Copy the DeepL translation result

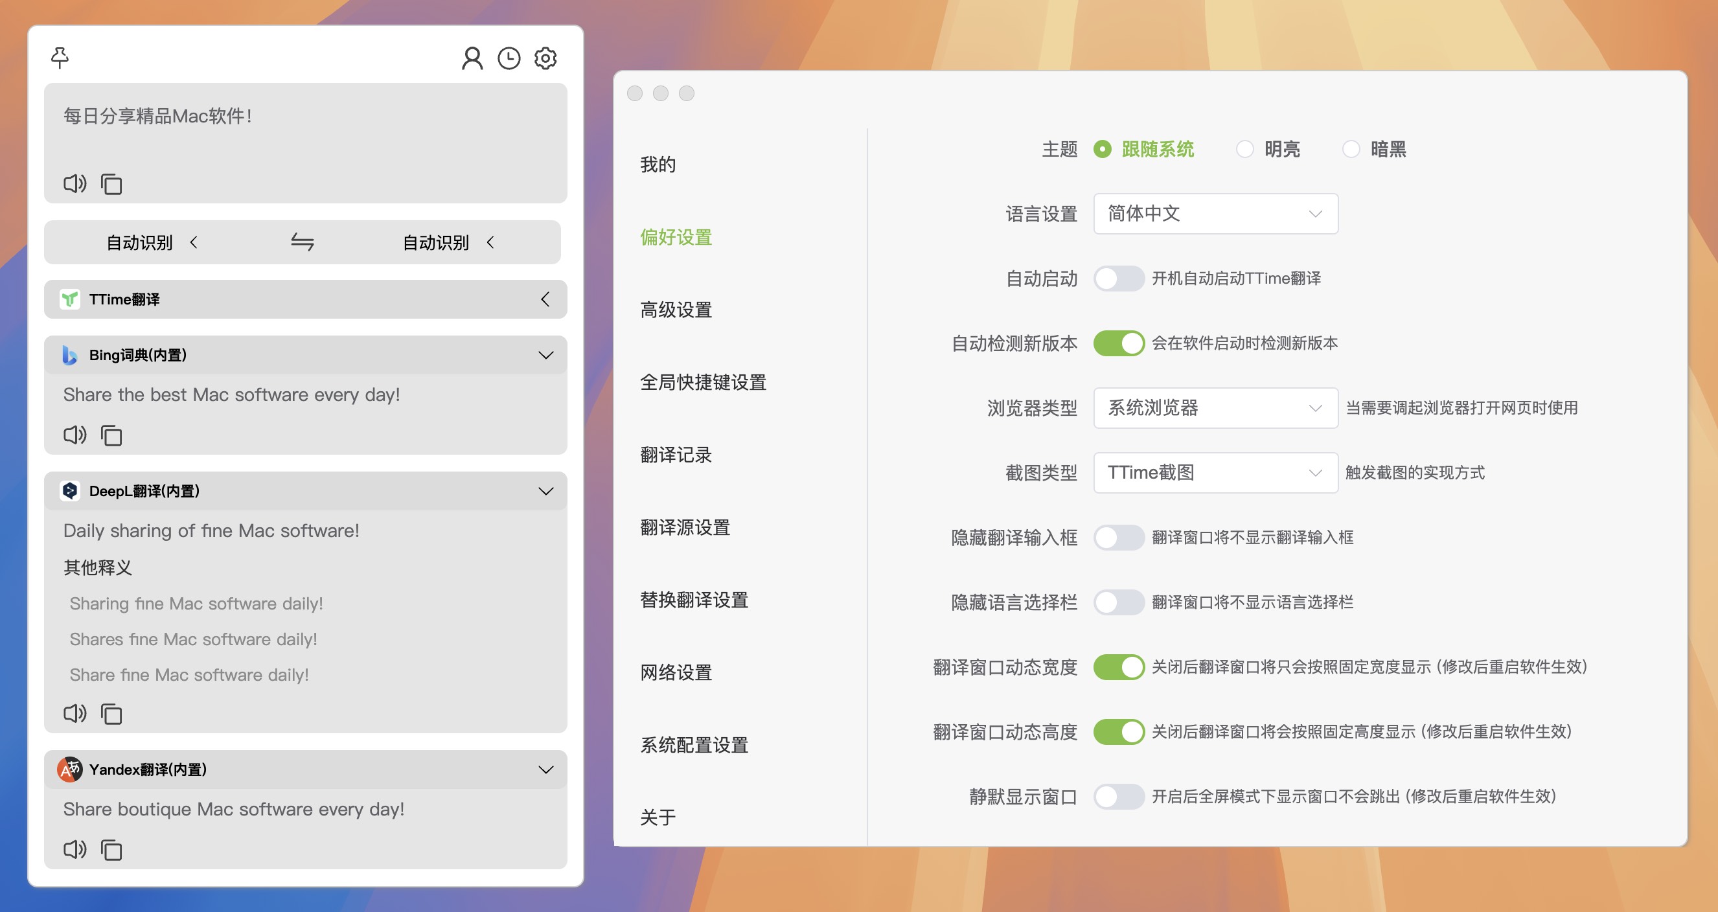click(111, 714)
